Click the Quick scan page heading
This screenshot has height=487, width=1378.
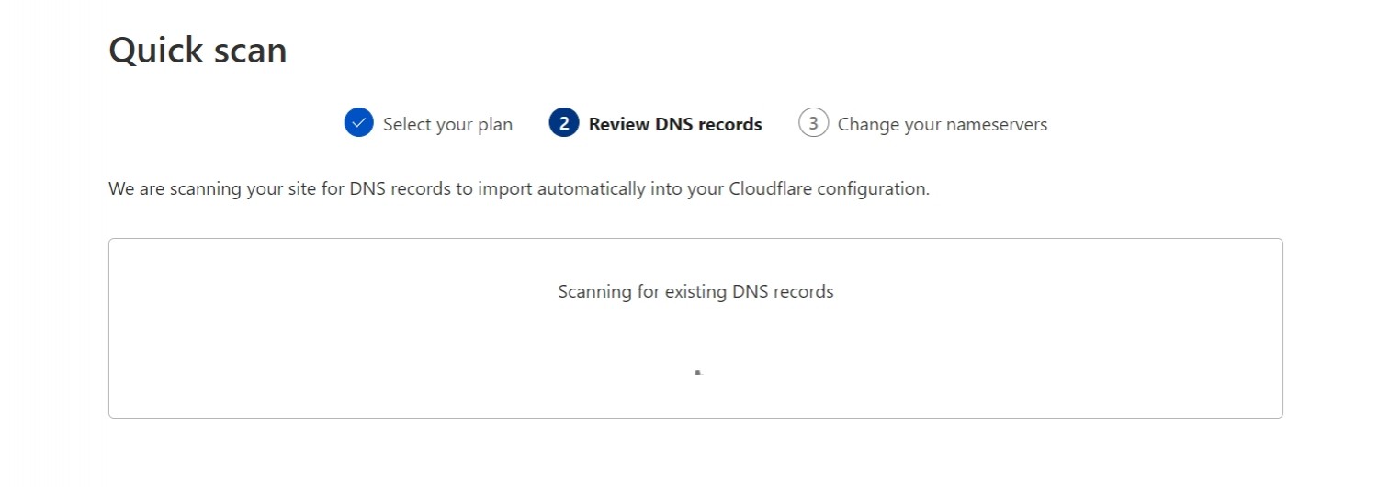tap(198, 50)
